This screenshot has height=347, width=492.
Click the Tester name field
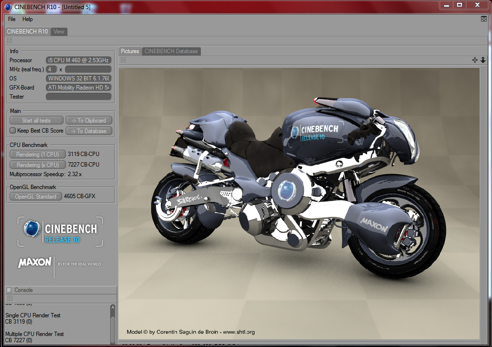(x=79, y=97)
